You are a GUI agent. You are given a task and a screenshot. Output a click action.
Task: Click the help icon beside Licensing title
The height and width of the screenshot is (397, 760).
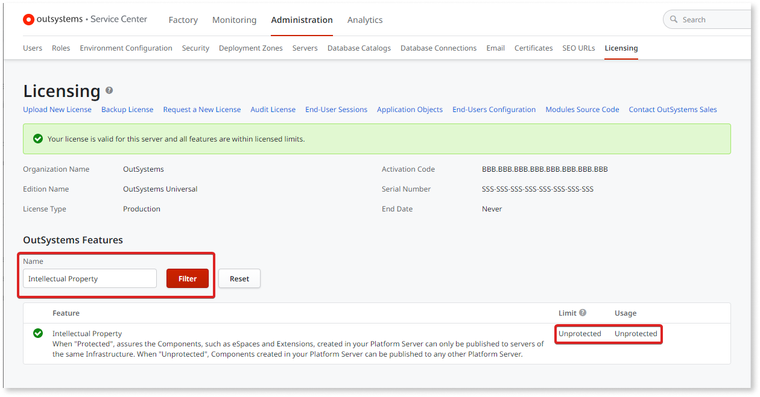pos(109,90)
